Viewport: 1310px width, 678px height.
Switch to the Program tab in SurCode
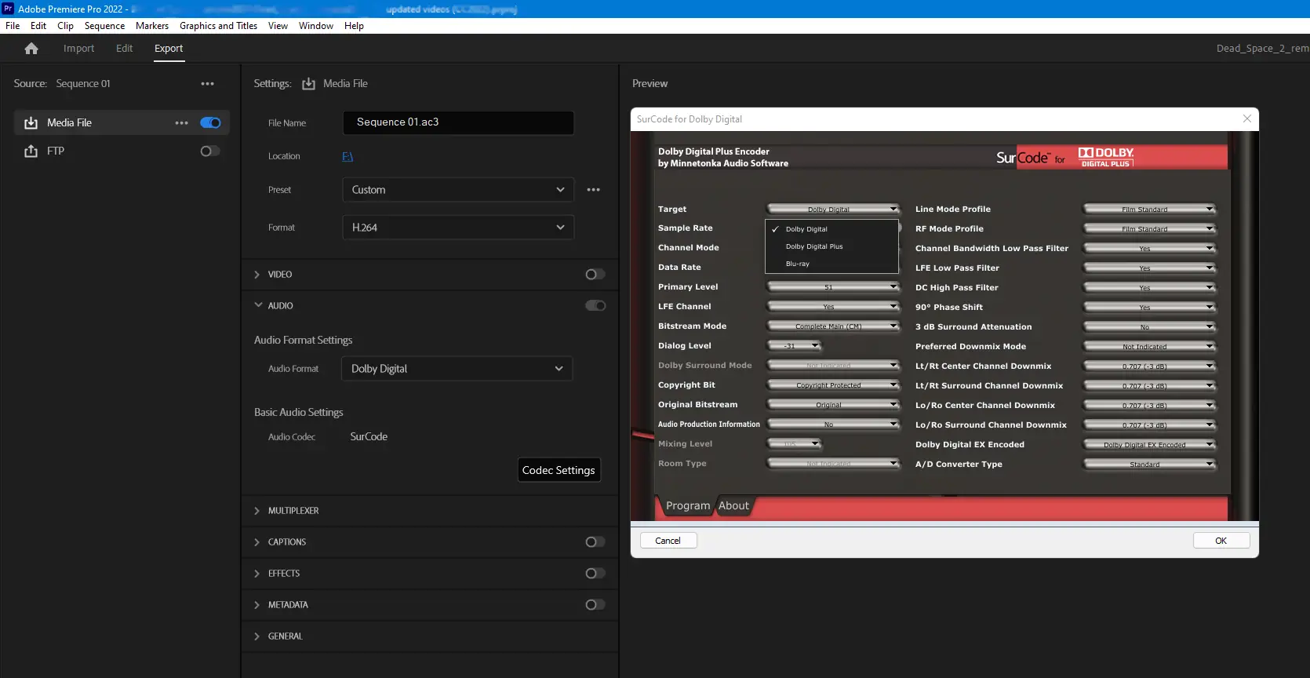(688, 506)
